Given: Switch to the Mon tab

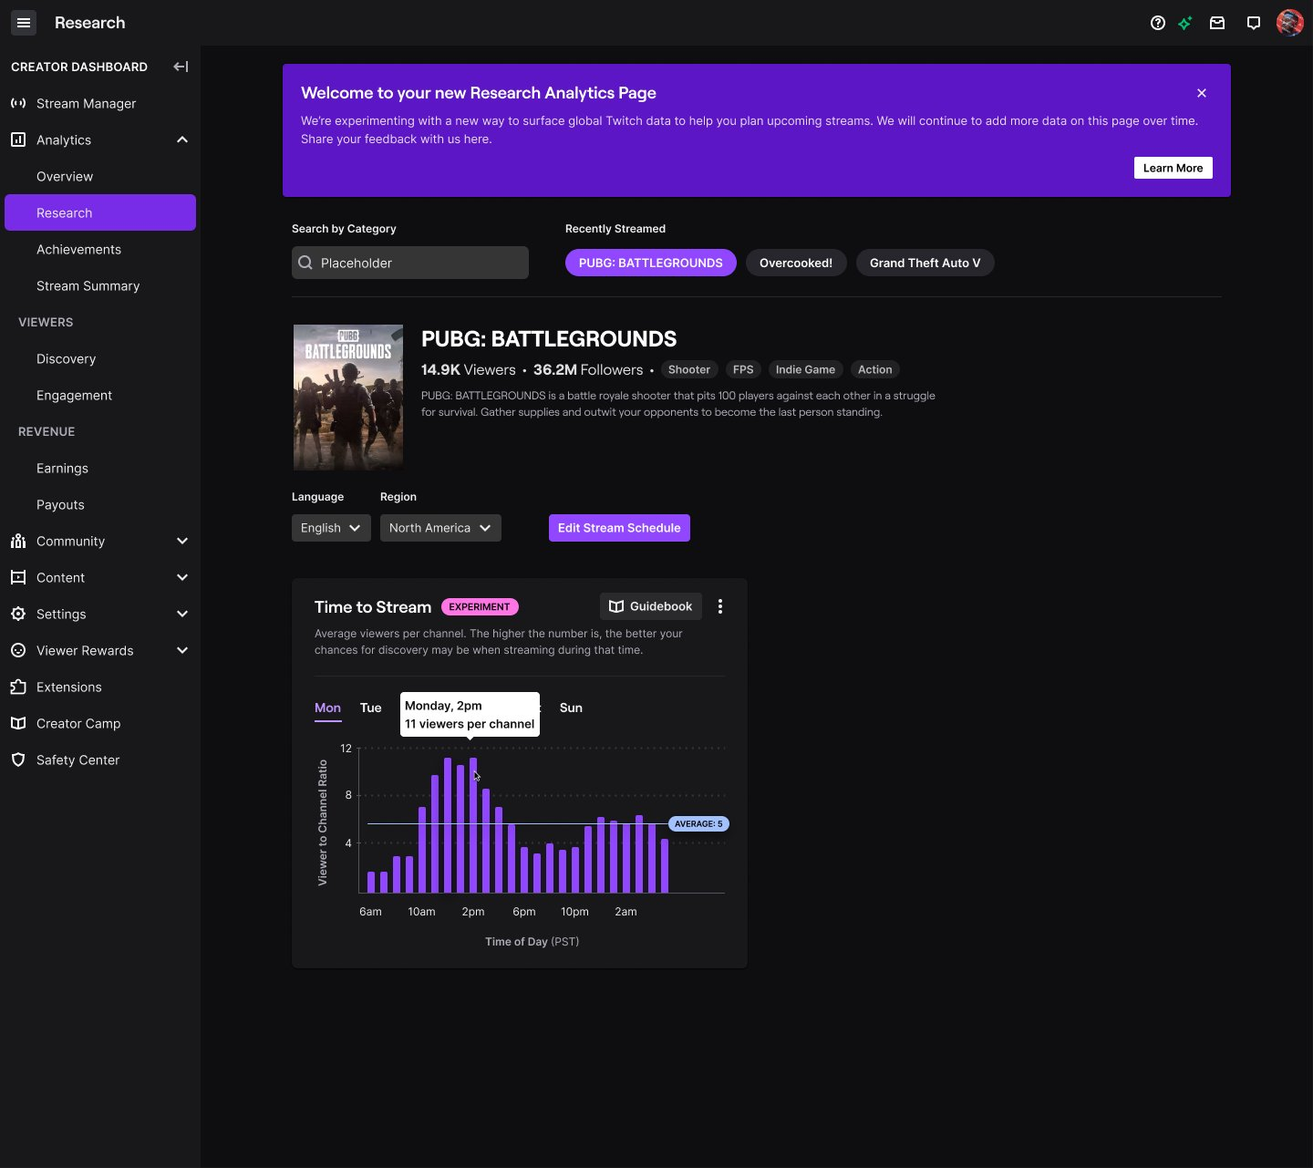Looking at the screenshot, I should 327,708.
